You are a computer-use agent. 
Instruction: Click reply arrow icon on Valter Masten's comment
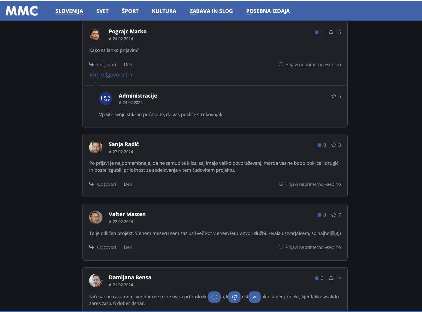tap(92, 247)
